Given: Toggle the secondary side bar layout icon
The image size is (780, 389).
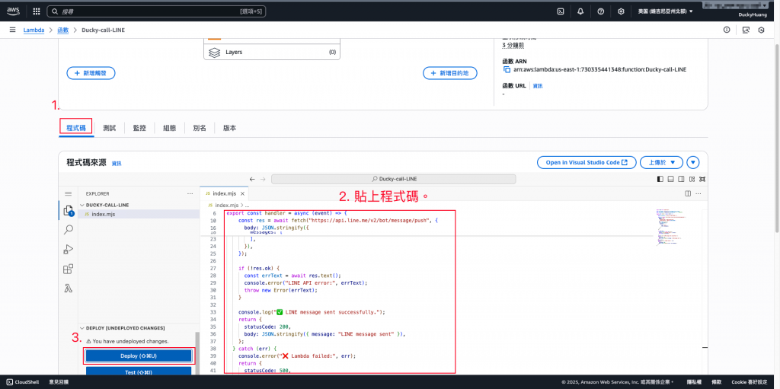Looking at the screenshot, I should [x=682, y=179].
